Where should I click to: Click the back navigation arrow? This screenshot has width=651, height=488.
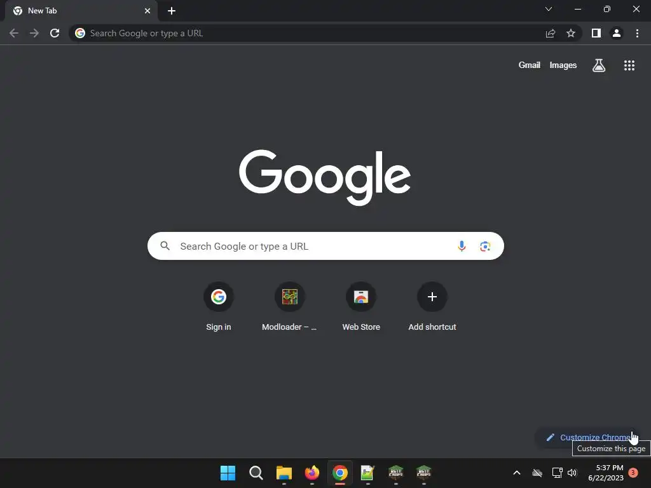(x=14, y=33)
